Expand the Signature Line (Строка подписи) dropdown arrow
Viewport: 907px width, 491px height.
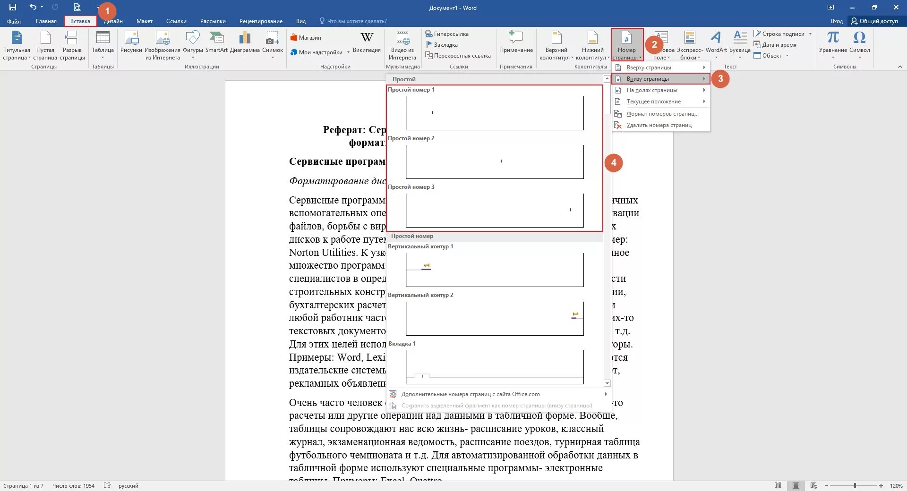click(x=810, y=34)
